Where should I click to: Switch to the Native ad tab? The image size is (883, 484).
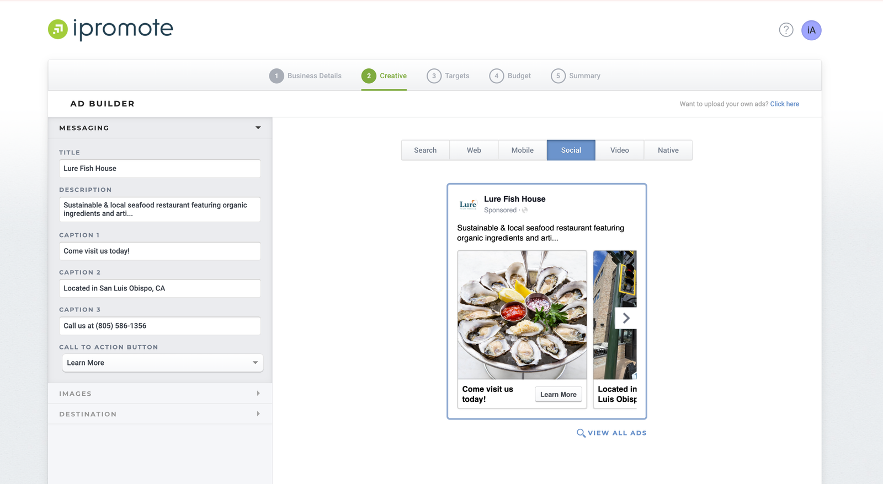pos(668,150)
